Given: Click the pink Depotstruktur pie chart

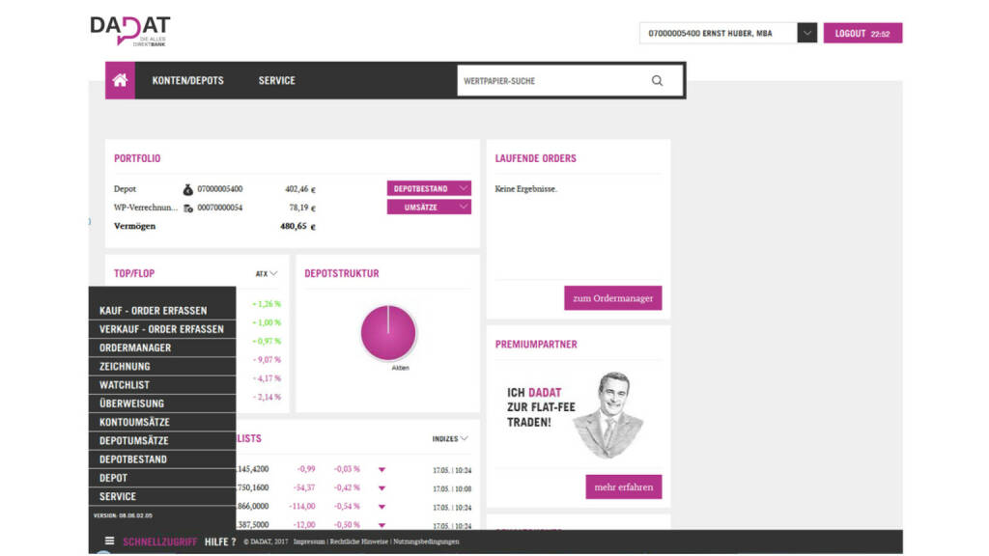Looking at the screenshot, I should pos(387,333).
